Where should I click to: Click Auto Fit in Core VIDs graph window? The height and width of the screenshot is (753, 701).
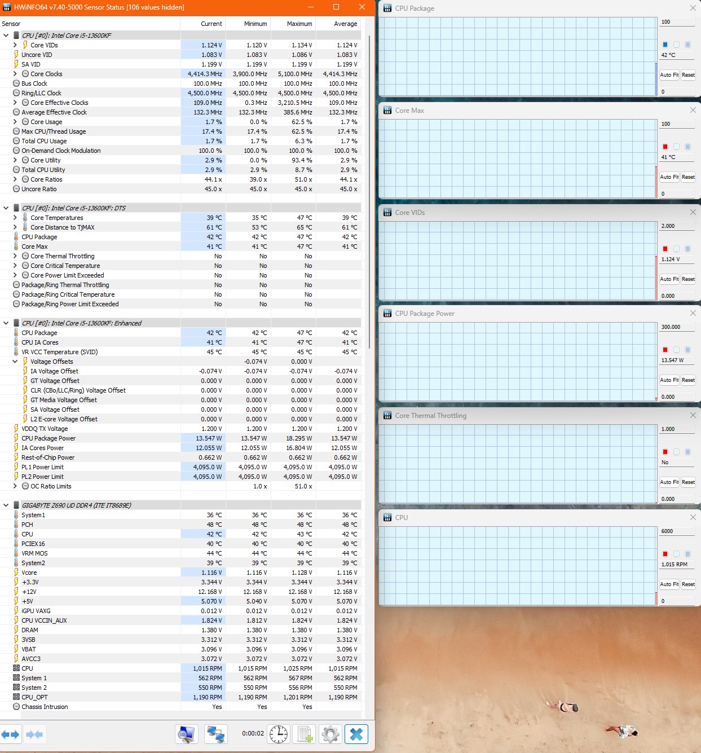(x=669, y=279)
